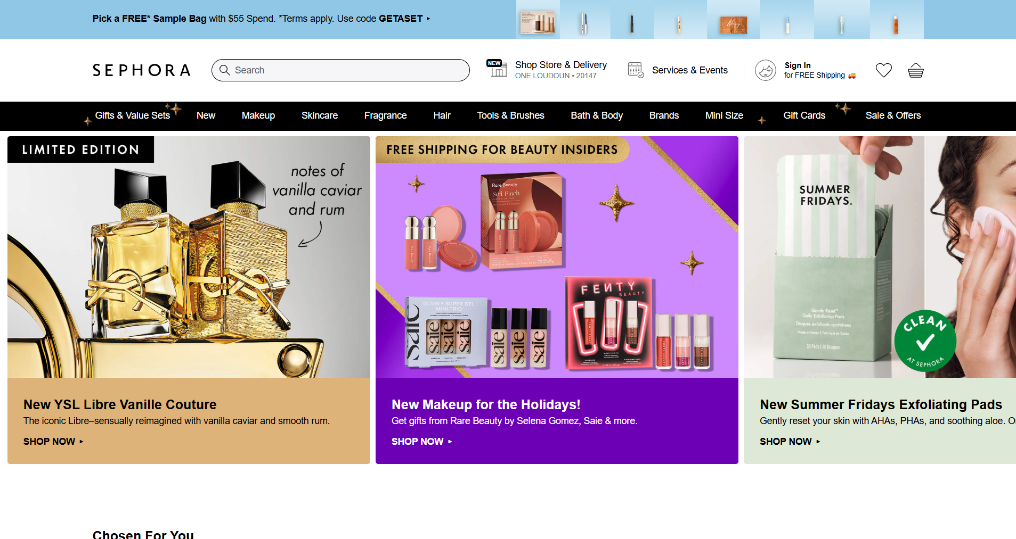The height and width of the screenshot is (539, 1016).
Task: Expand the Makeup navigation menu
Action: tap(258, 115)
